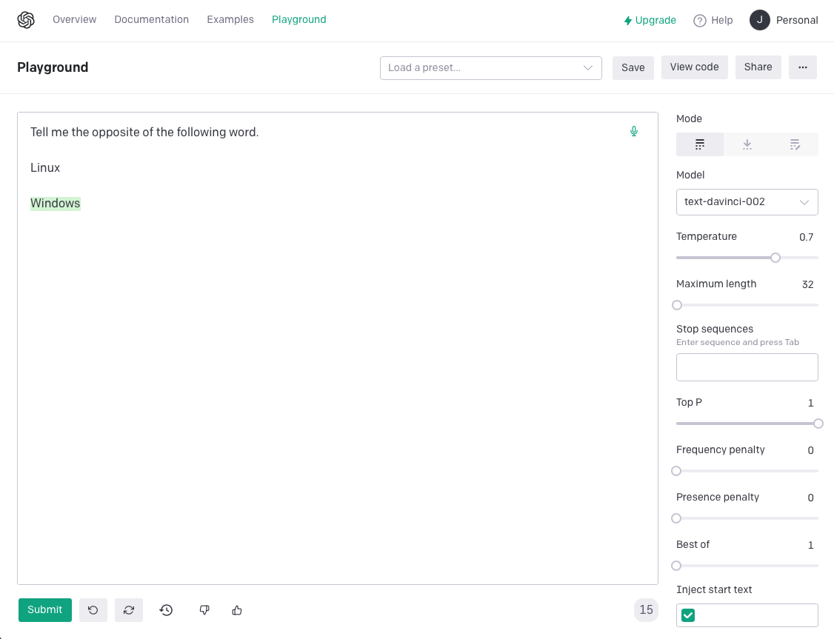Open the history clock icon
834x639 pixels.
point(167,610)
